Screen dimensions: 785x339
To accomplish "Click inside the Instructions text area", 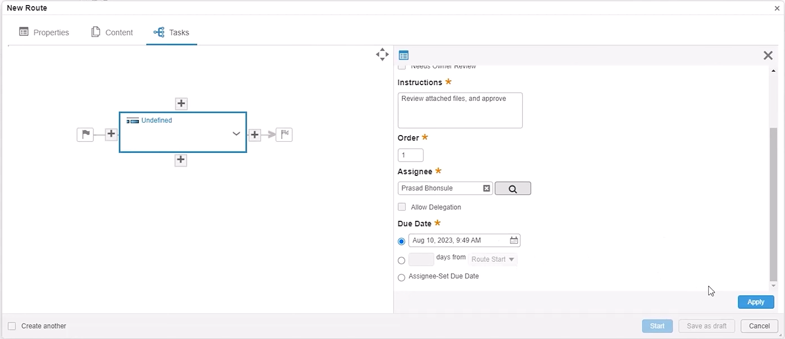I will point(459,110).
